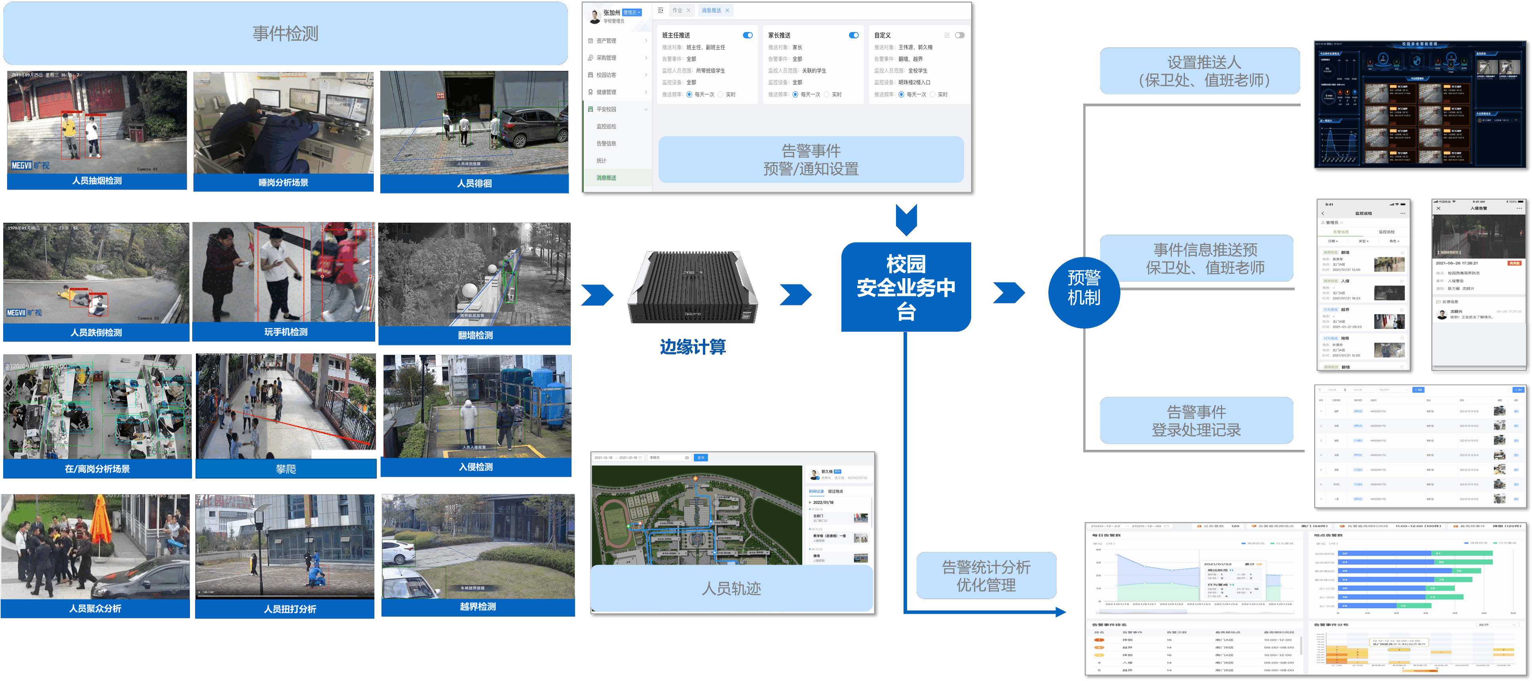
Task: Switch to the 经过地点 tab in trajectory panel
Action: (835, 492)
